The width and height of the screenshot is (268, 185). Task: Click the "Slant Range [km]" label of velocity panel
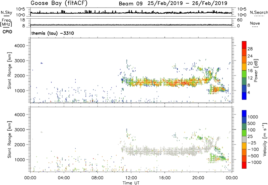coord(9,139)
